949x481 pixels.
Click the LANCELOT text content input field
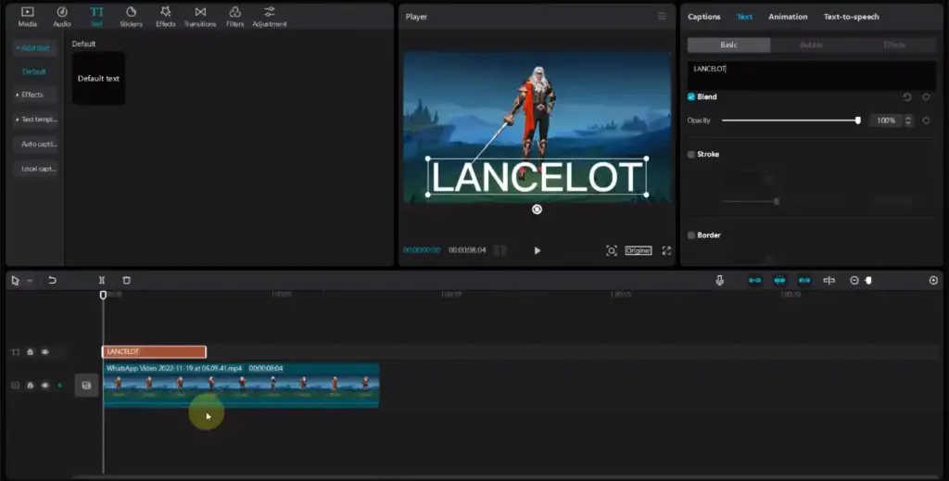pyautogui.click(x=811, y=76)
